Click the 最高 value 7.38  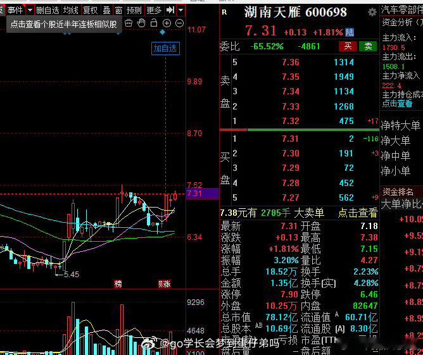coord(369,237)
